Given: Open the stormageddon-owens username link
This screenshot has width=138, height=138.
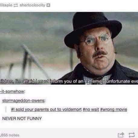Looking at the screenshot, I should click(x=24, y=101).
